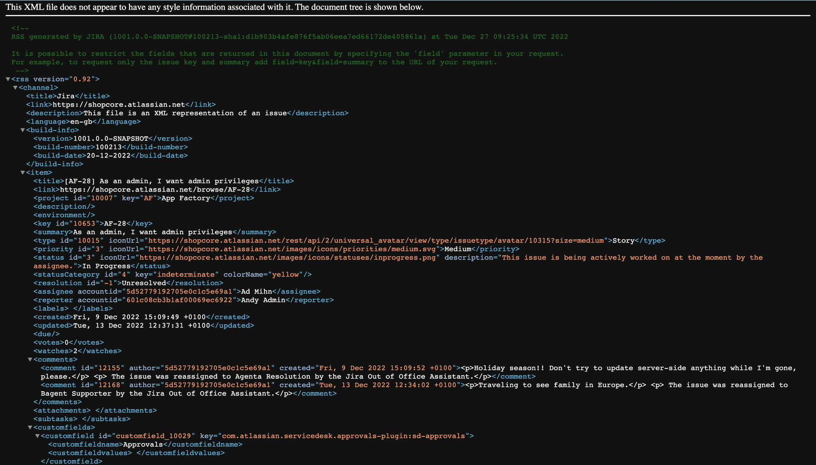Screen dimensions: 816x465
Task: Click the priorities/medium.svg iconUrl value
Action: point(292,249)
